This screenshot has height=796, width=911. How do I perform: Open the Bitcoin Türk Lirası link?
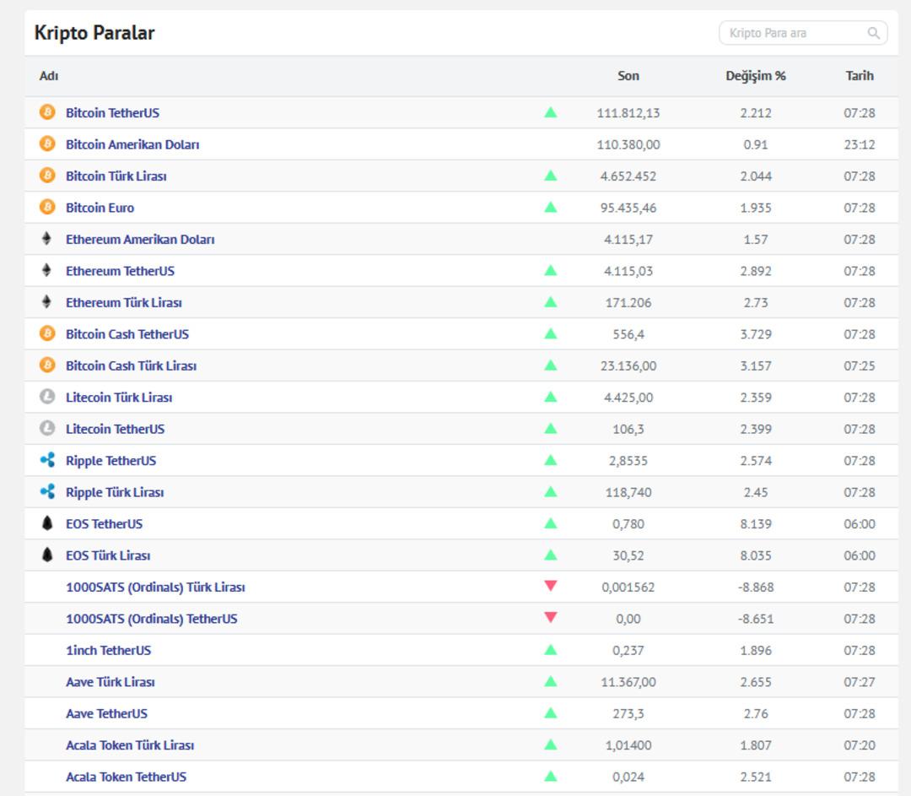pos(116,176)
